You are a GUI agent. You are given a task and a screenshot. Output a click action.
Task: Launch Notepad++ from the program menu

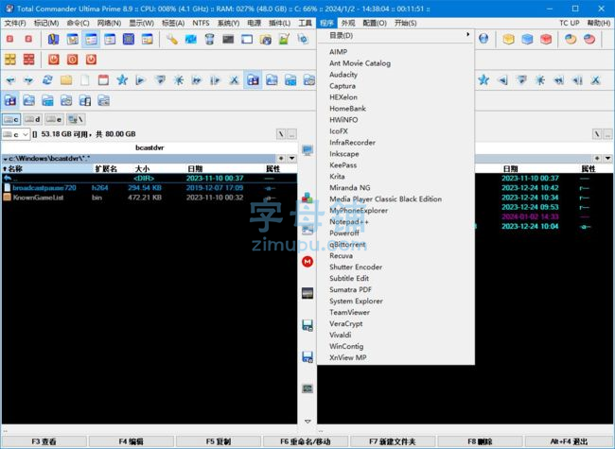tap(395, 222)
